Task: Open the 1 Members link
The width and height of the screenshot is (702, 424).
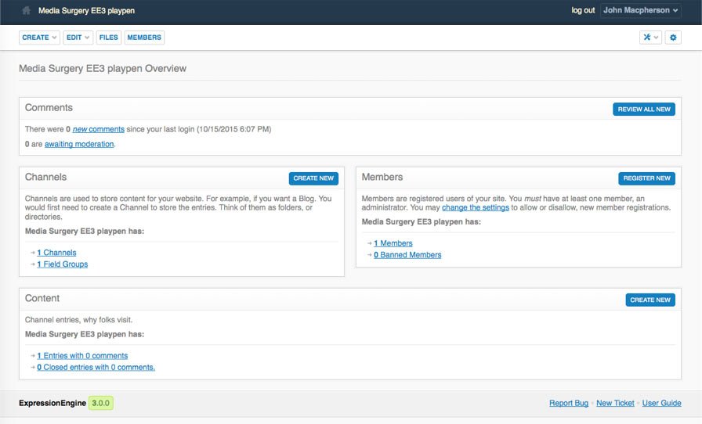Action: click(393, 243)
